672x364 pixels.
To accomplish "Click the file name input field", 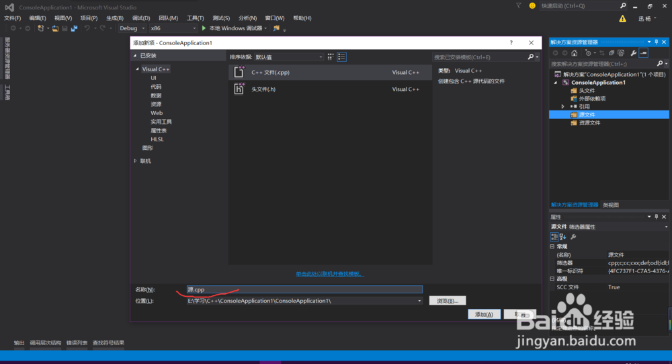I will 304,289.
